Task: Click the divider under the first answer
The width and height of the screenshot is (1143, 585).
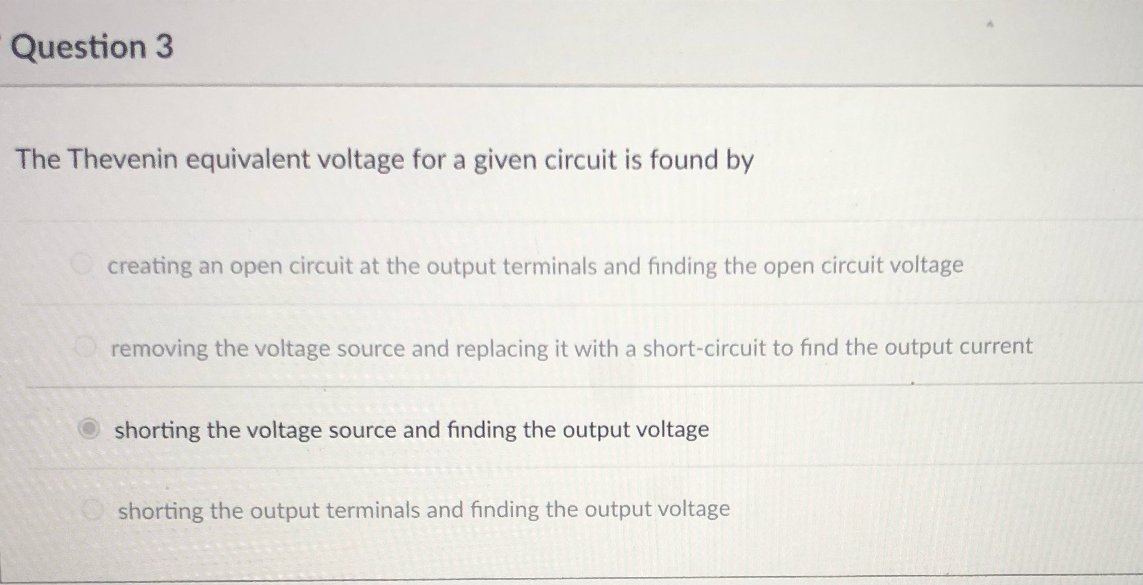Action: click(x=568, y=303)
